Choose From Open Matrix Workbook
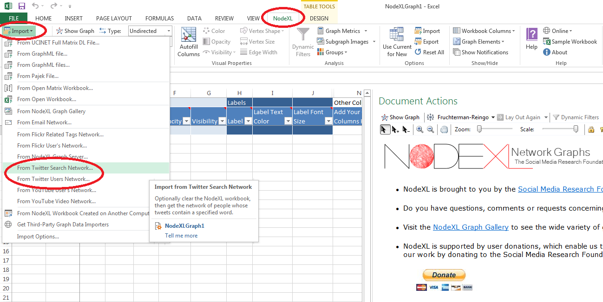The image size is (603, 302). coord(86,88)
